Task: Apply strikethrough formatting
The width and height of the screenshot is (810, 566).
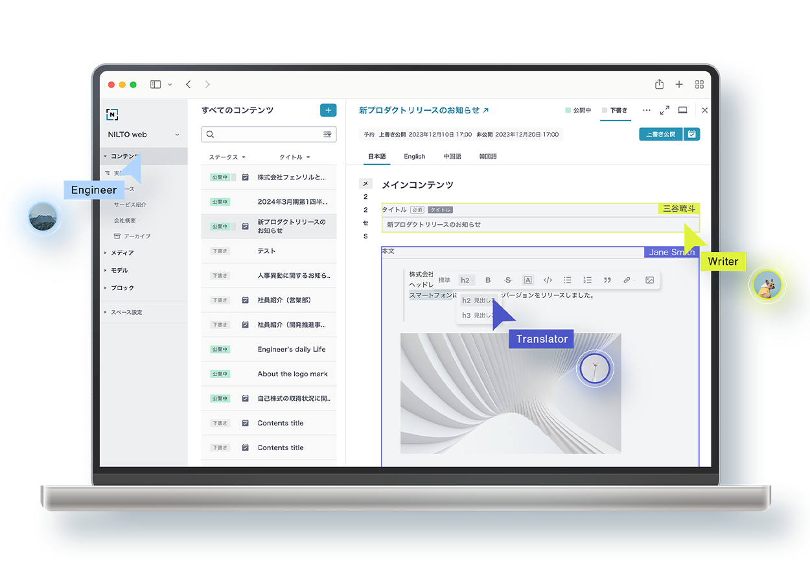Action: click(507, 280)
